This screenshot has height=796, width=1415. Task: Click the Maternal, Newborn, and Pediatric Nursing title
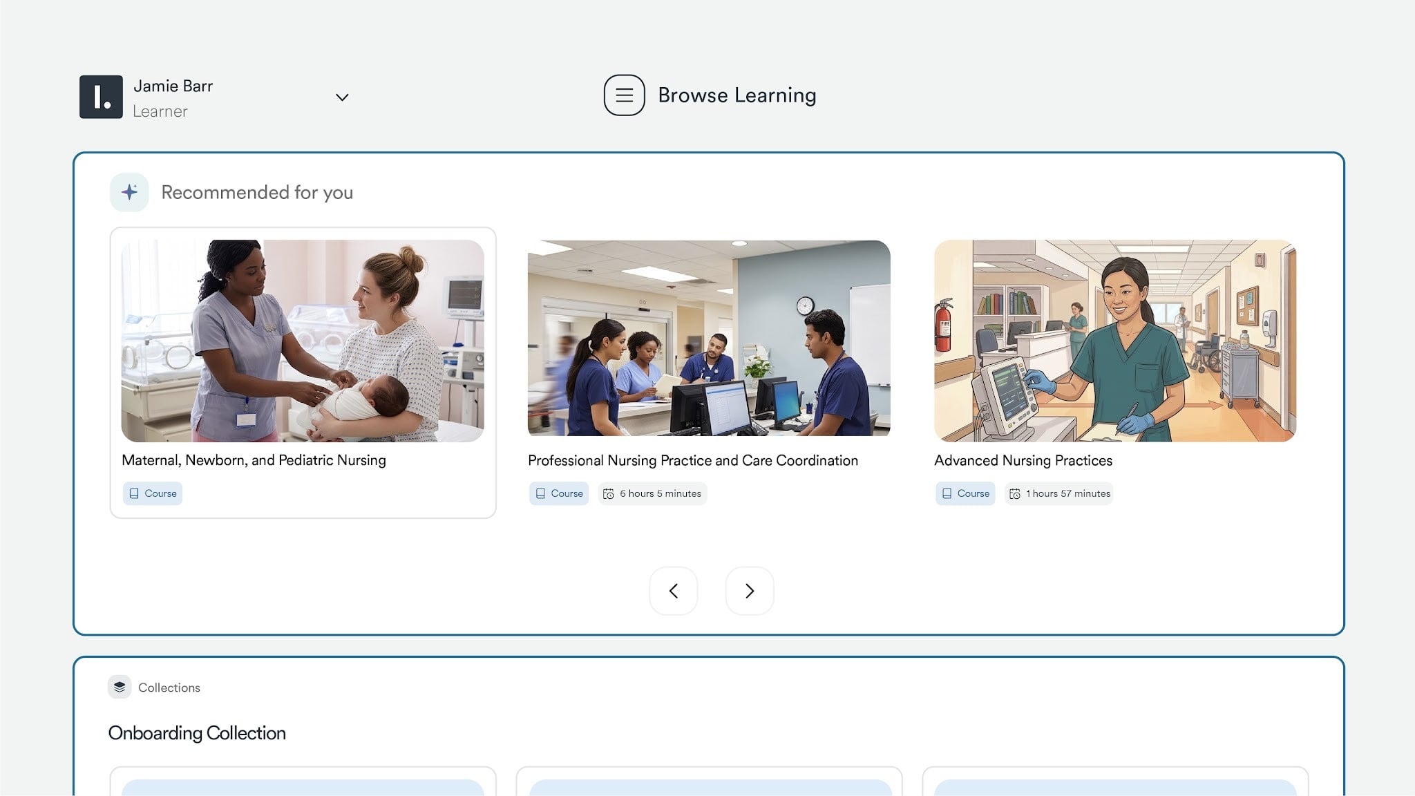pyautogui.click(x=254, y=460)
